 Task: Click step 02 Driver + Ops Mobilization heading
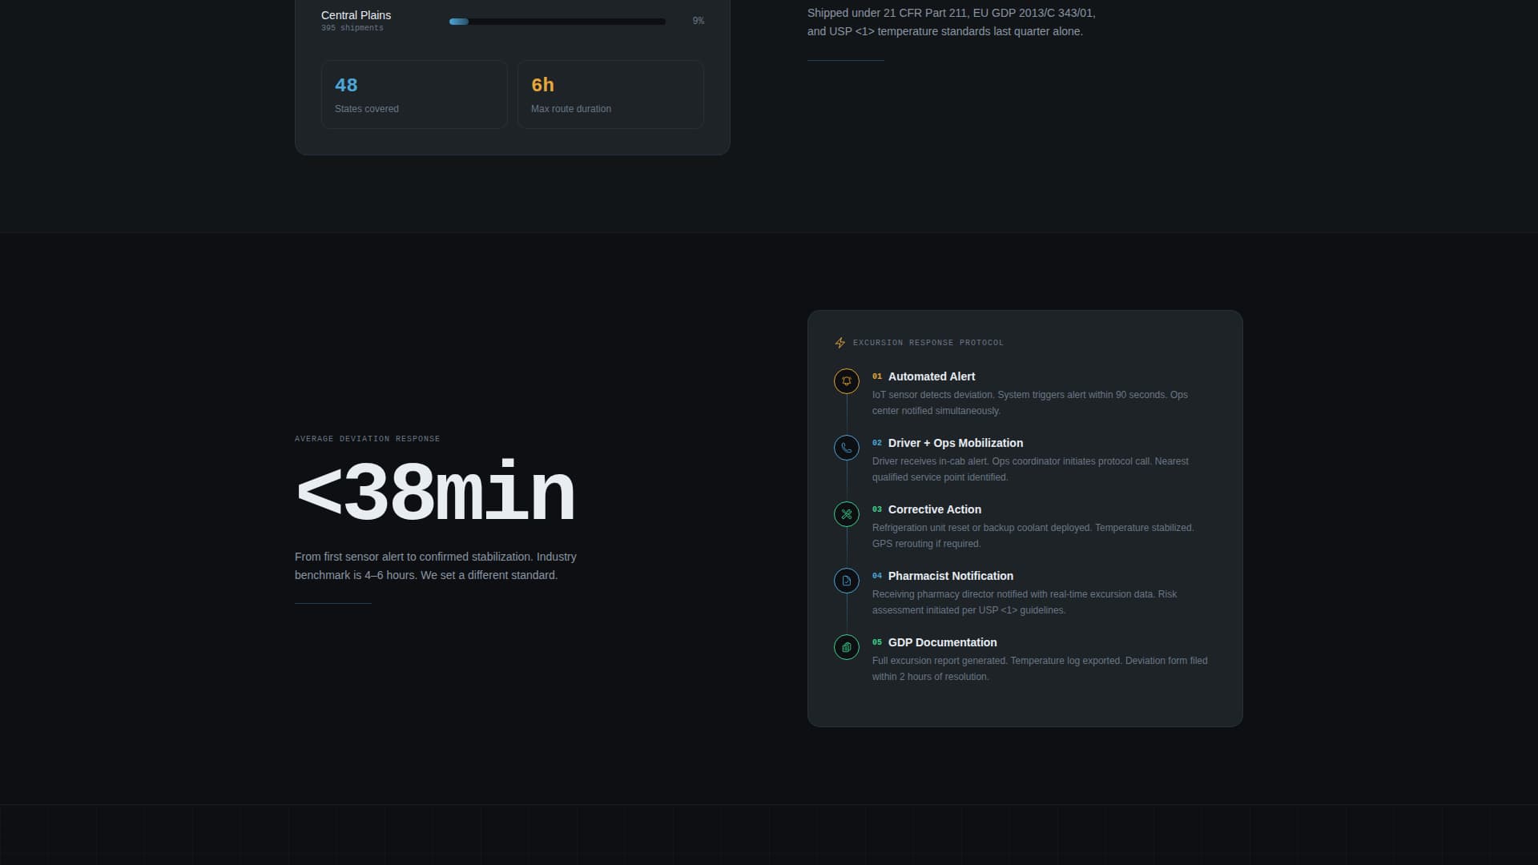point(955,443)
